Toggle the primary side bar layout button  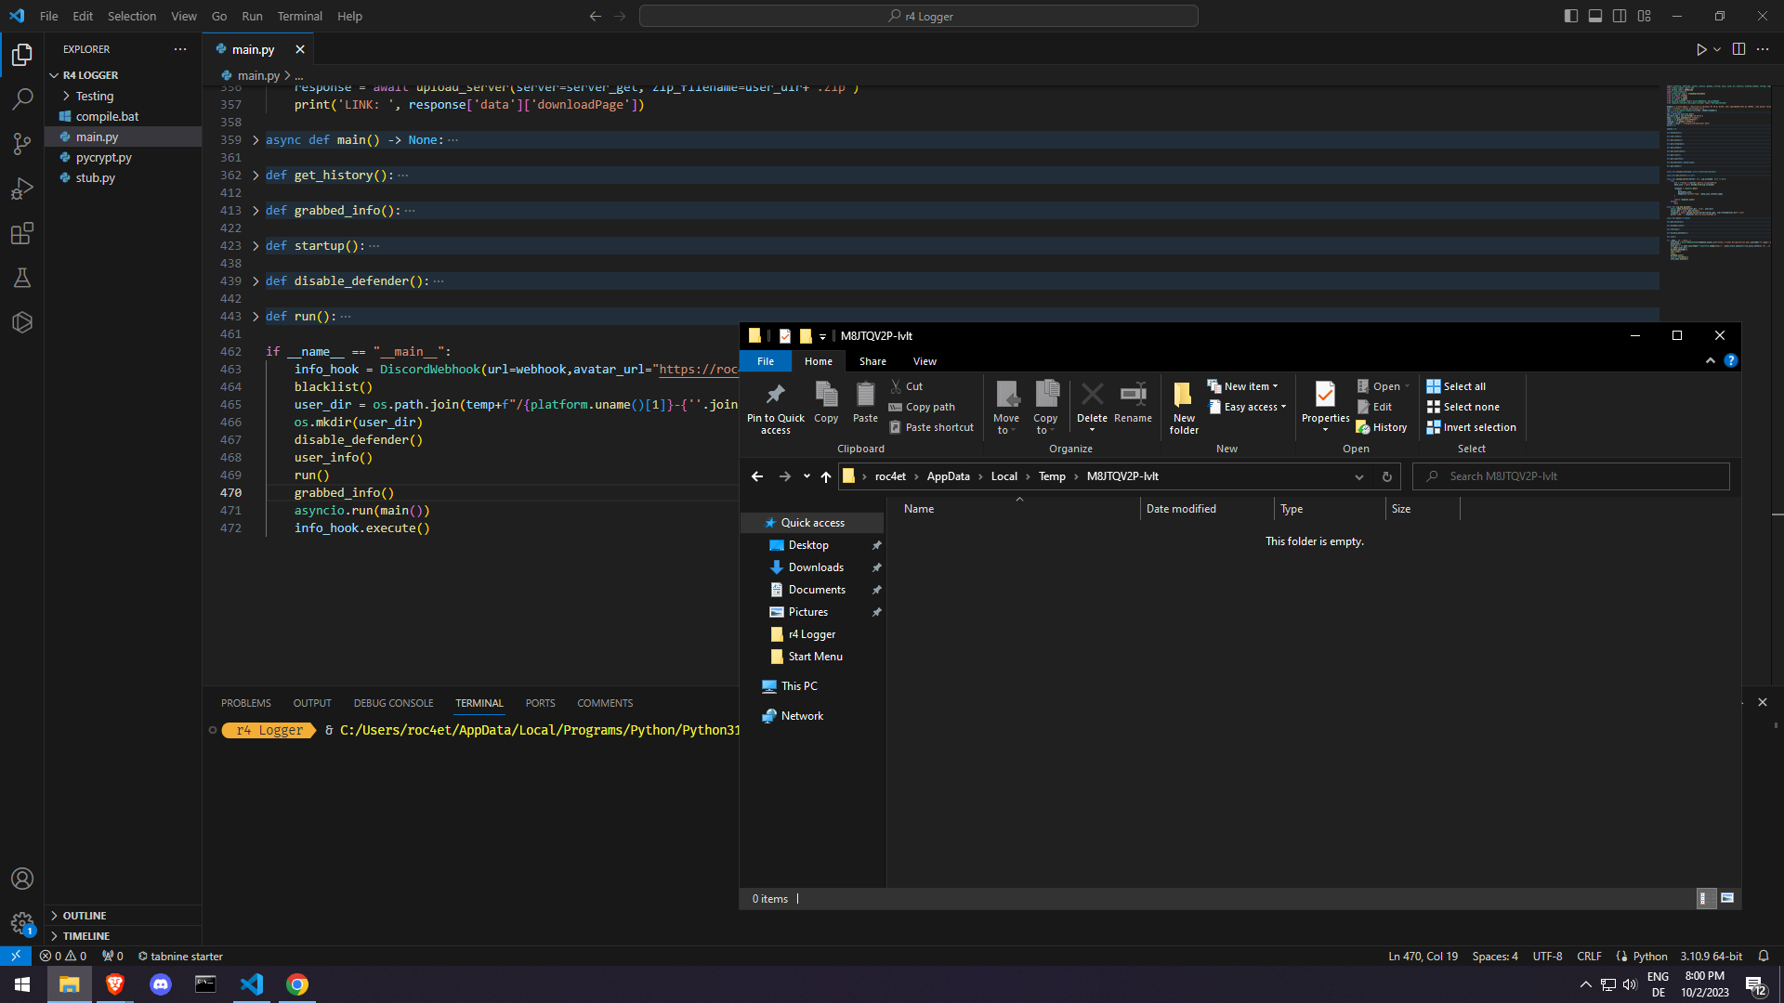point(1571,16)
